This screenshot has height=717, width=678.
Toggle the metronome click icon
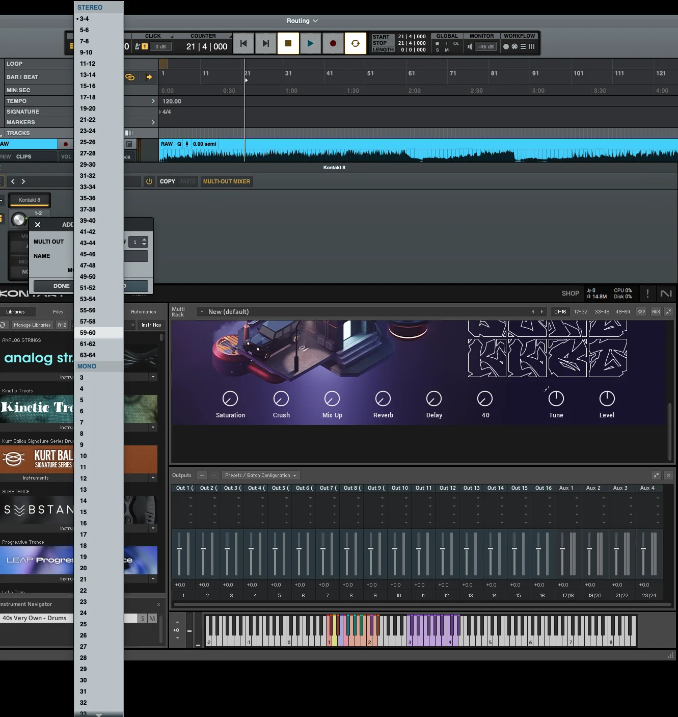138,46
